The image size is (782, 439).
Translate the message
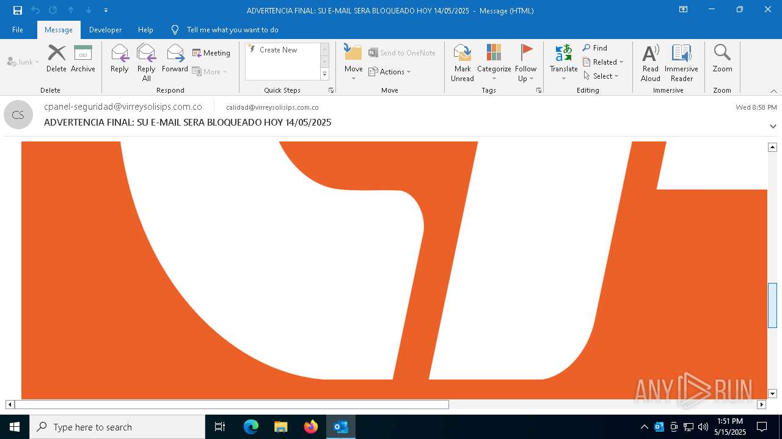tap(563, 62)
